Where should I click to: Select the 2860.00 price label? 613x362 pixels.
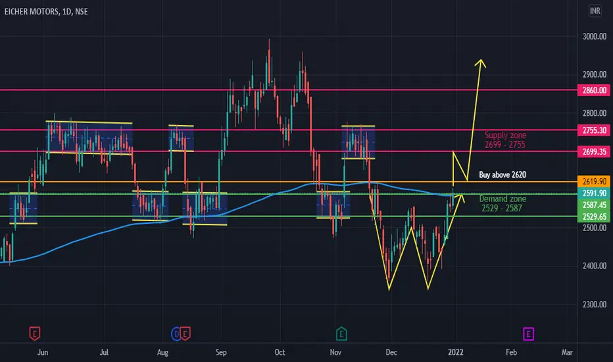(x=594, y=90)
